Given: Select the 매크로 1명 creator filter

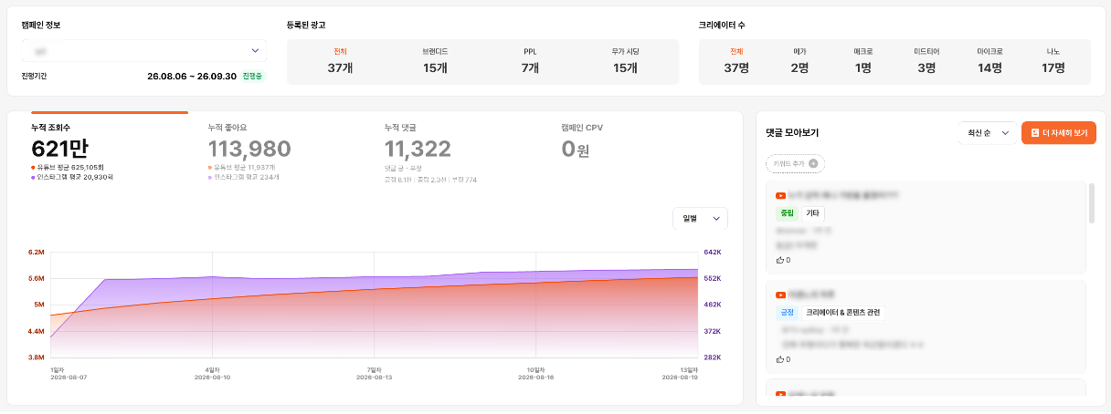Looking at the screenshot, I should [x=862, y=61].
